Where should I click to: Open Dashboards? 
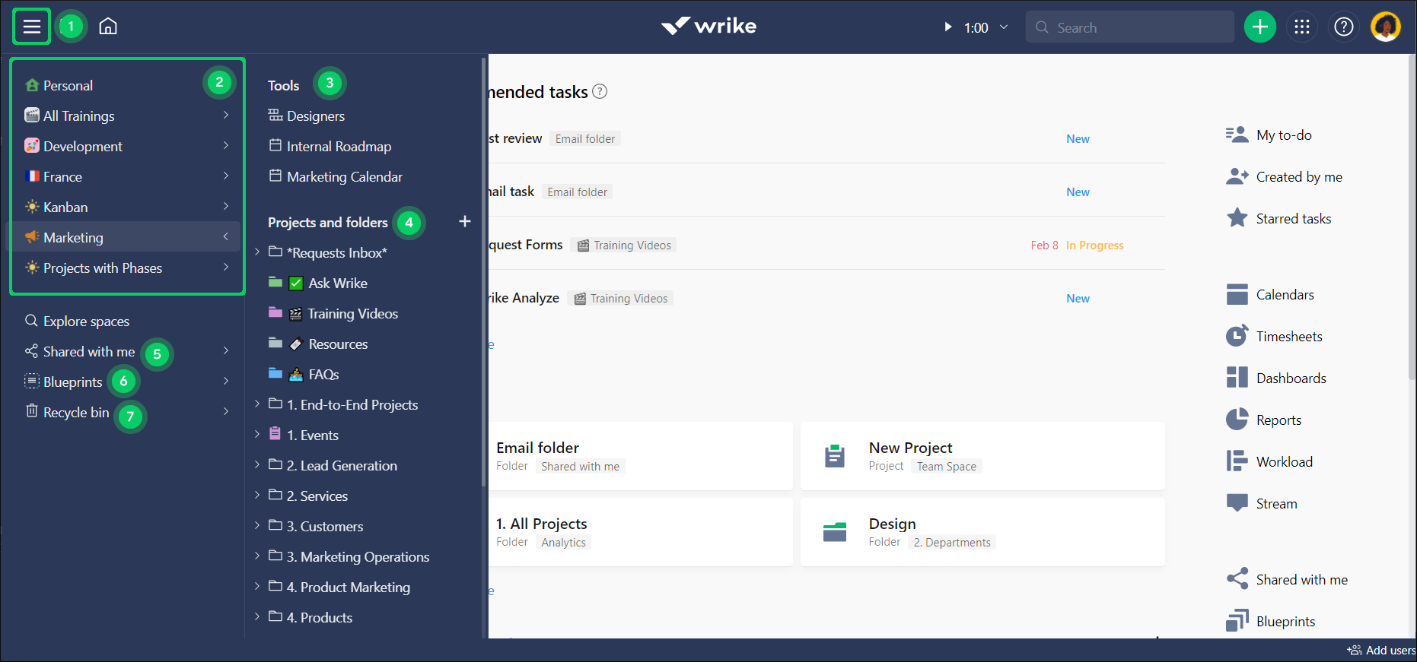1276,378
